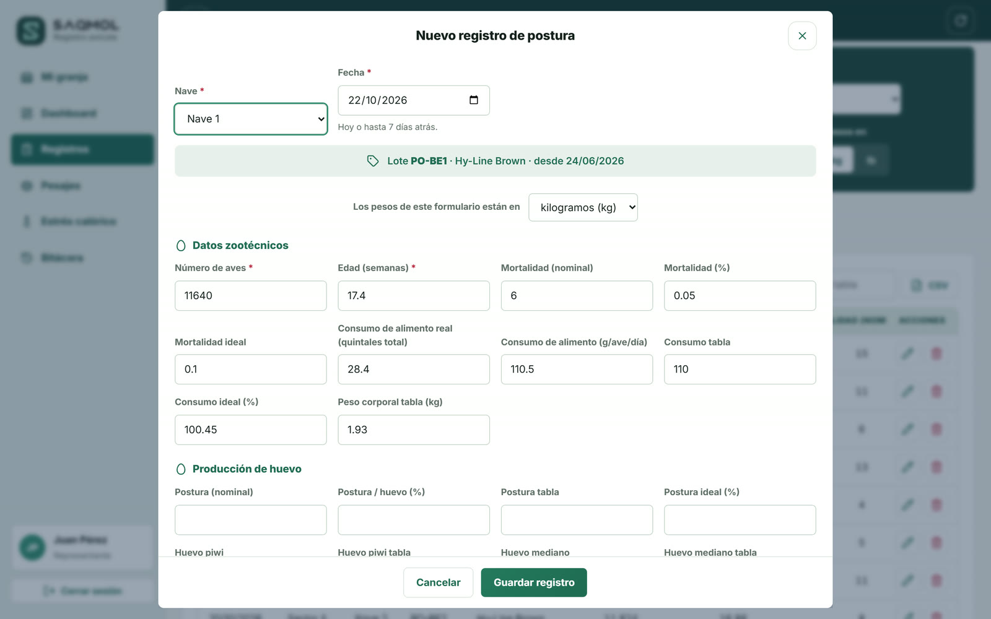
Task: Click the hint 'Hoy o hasta 7 días atrás.'
Action: [388, 127]
